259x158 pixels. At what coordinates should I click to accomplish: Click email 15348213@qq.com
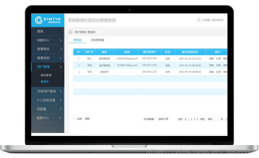(127, 65)
